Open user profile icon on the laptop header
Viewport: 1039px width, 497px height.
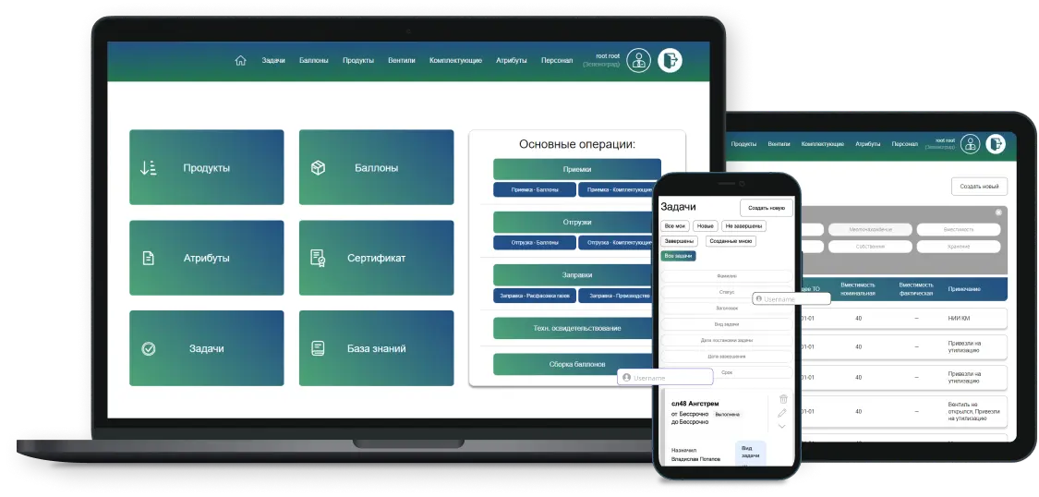point(638,61)
